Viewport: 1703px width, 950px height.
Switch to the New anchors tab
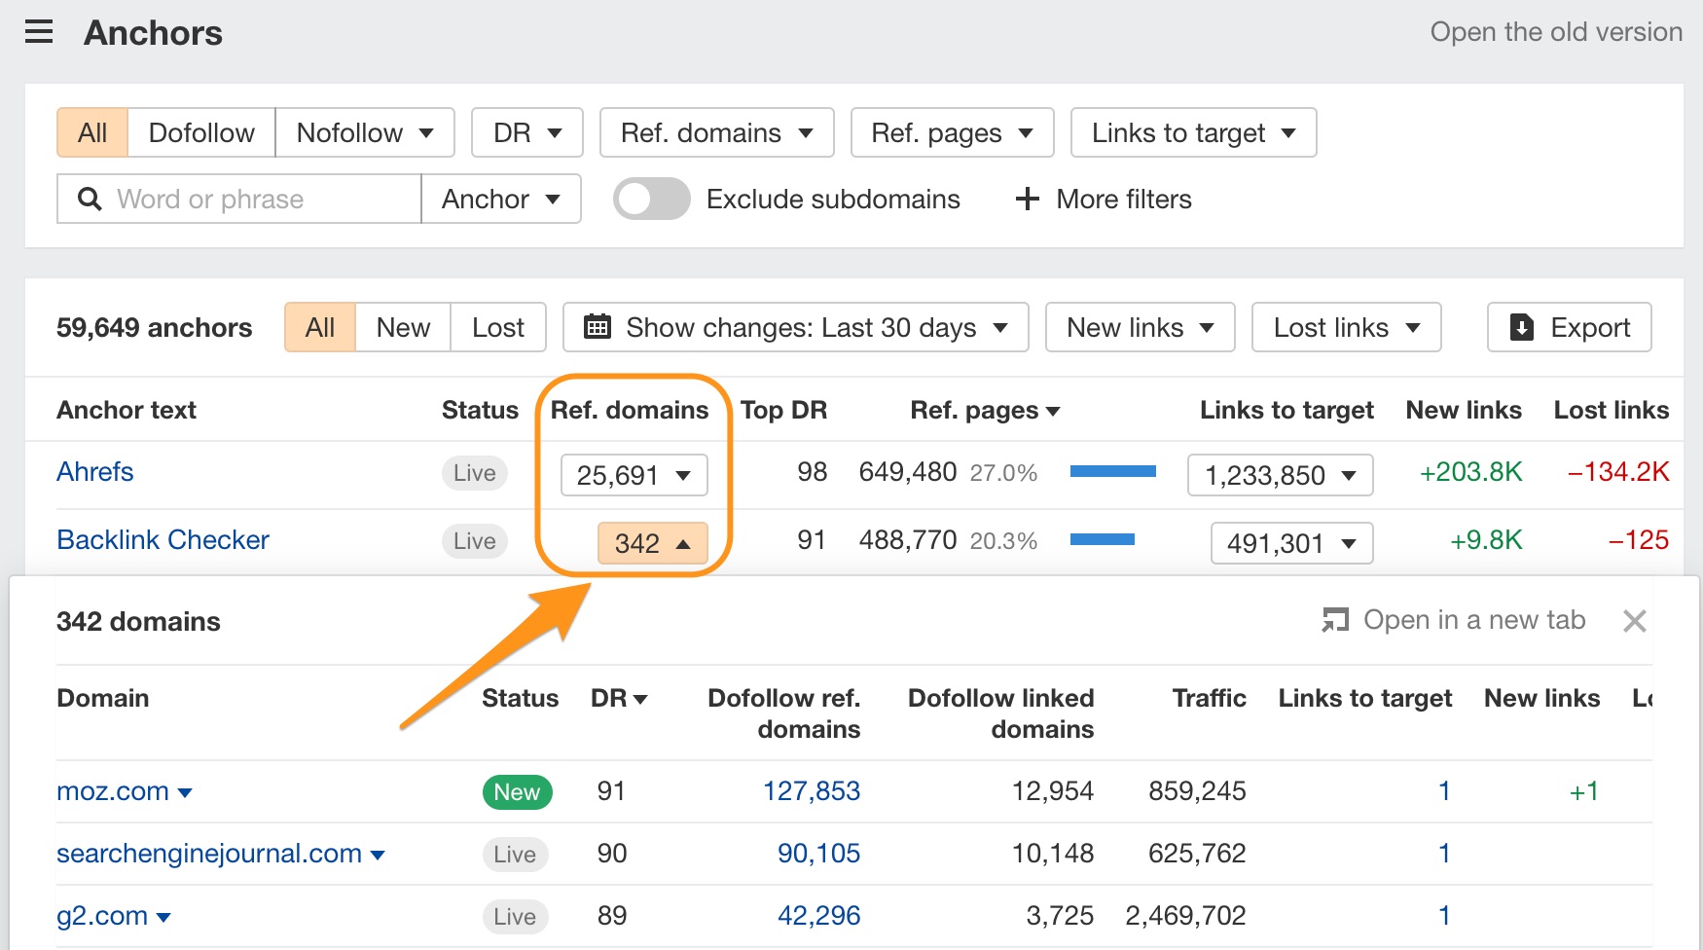pyautogui.click(x=403, y=328)
